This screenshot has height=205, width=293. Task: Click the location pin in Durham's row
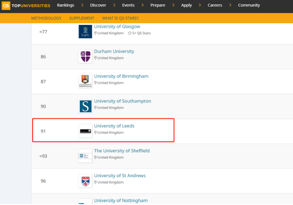tap(95, 58)
